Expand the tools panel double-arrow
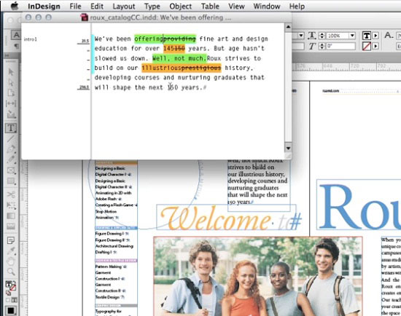This screenshot has height=316, width=401. tap(7, 55)
